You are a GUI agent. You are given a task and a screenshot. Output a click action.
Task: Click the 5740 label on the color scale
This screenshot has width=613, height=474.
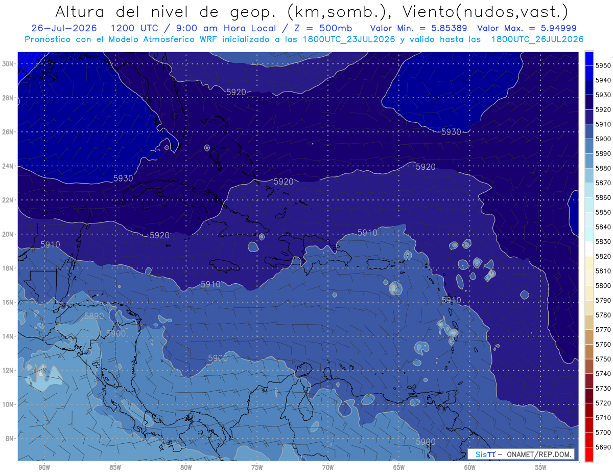coord(603,374)
